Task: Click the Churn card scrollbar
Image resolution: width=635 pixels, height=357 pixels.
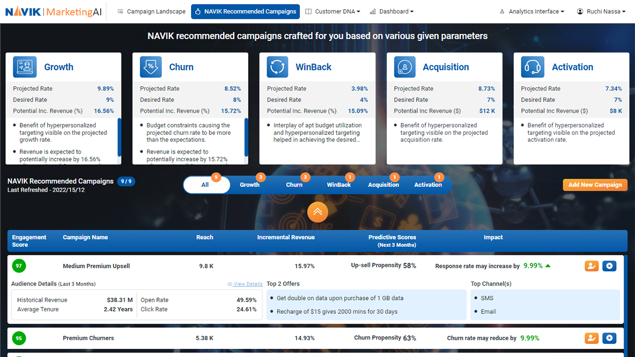Action: coord(246,137)
